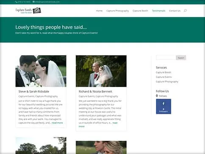Image resolution: width=205 pixels, height=154 pixels.
Task: Open the Capture Photography menu item
Action: (117, 11)
